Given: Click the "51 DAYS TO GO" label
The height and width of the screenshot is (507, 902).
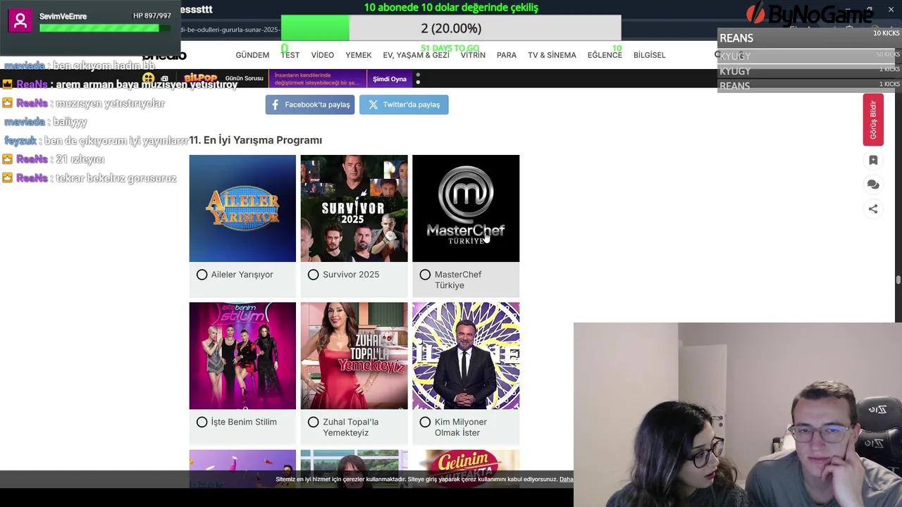Looking at the screenshot, I should pos(450,49).
